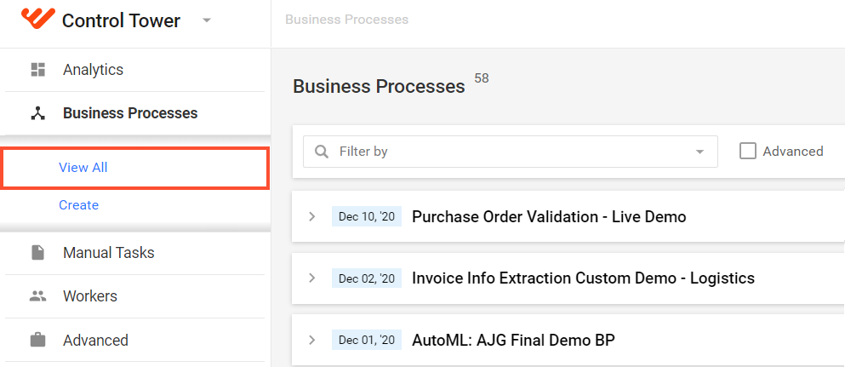Enable the Advanced checkbox
845x367 pixels.
(748, 152)
